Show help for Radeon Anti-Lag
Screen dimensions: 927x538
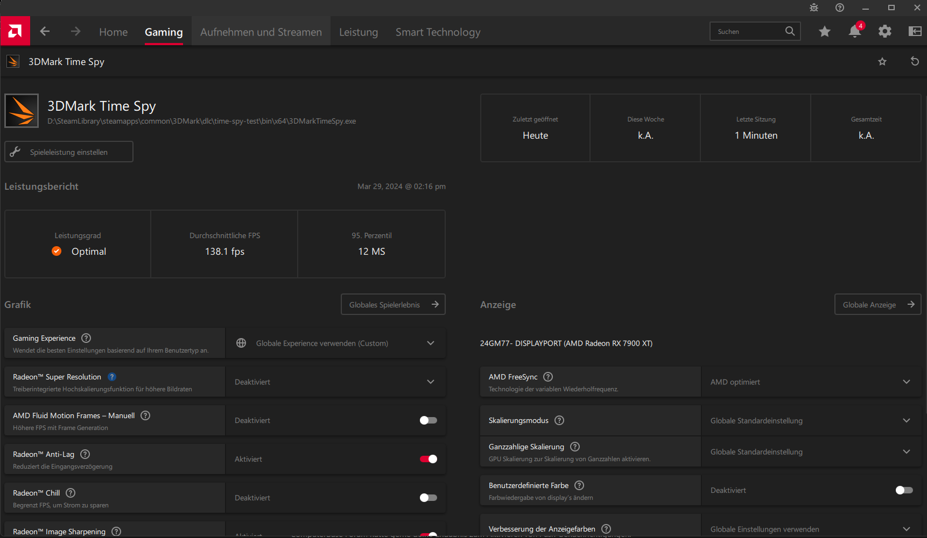pyautogui.click(x=85, y=454)
